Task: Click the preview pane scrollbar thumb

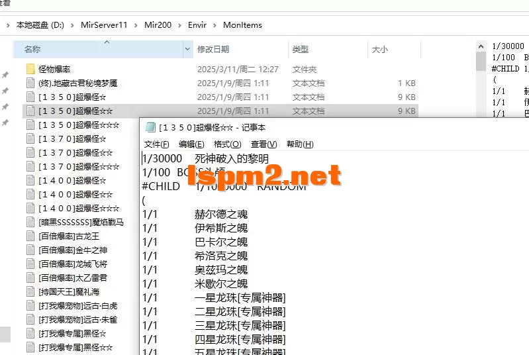Action: (x=481, y=61)
